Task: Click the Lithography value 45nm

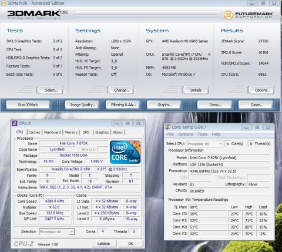Action: tap(258, 184)
